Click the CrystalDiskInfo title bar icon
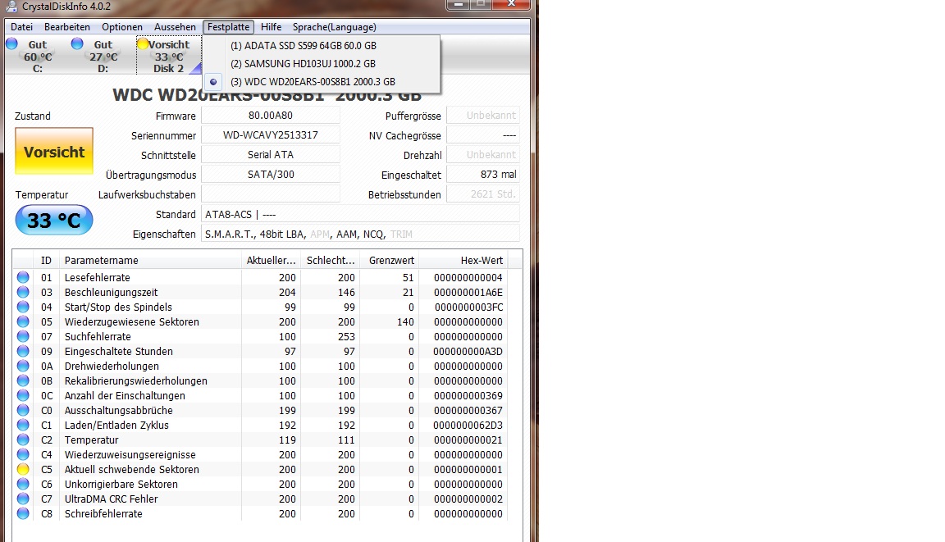The width and height of the screenshot is (945, 542). click(11, 7)
